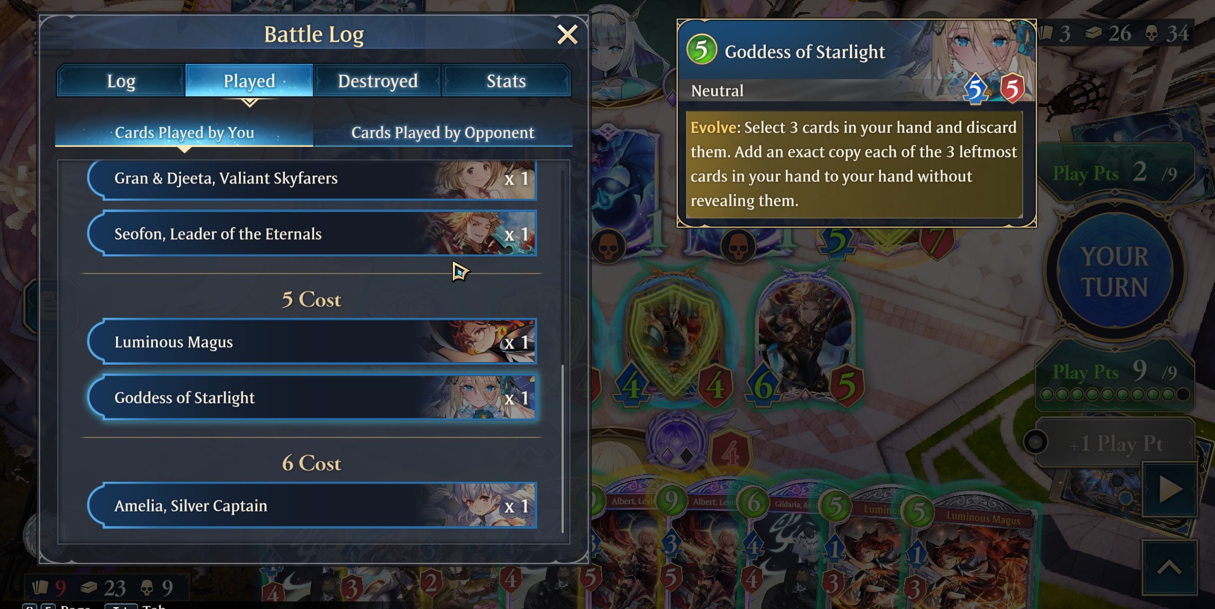The image size is (1215, 609).
Task: Select Goddess of Starlight log entry
Action: (x=312, y=398)
